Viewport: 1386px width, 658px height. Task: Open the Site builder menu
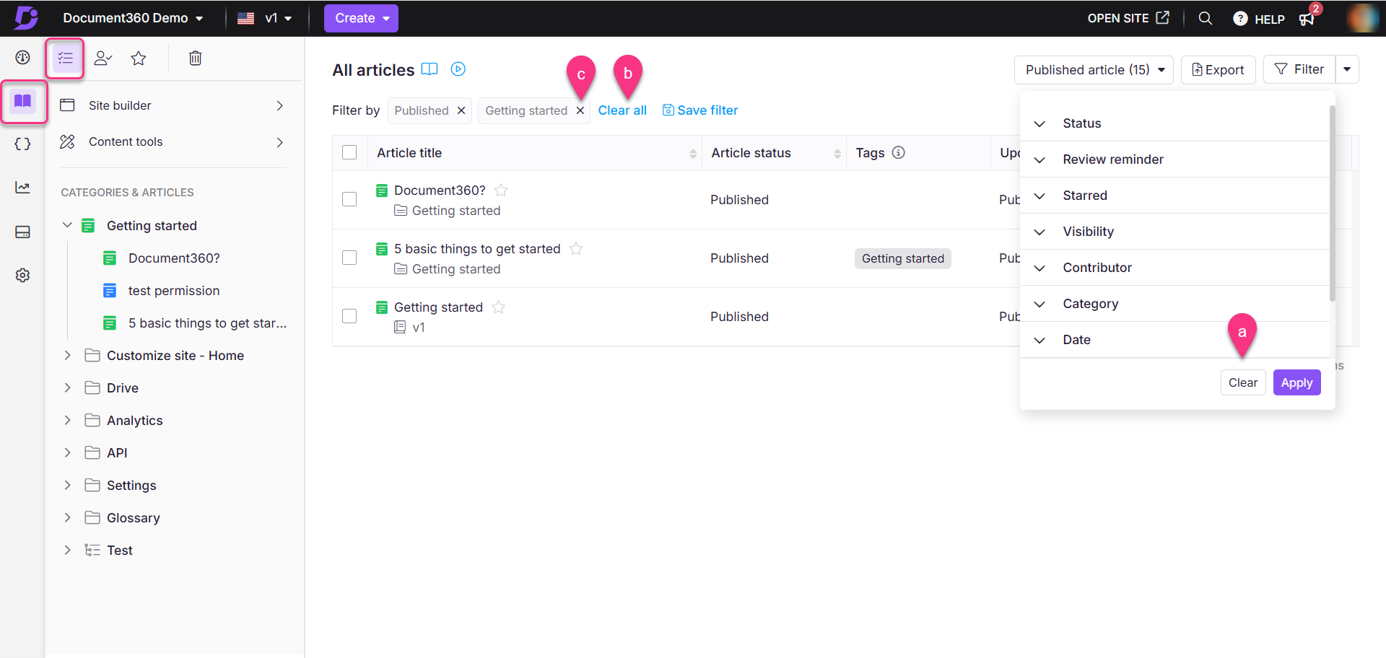click(173, 105)
